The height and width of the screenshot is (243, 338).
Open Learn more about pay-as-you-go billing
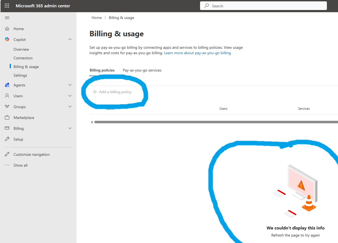[x=197, y=53]
